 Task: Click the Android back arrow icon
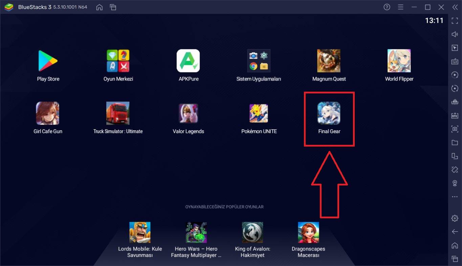(455, 232)
